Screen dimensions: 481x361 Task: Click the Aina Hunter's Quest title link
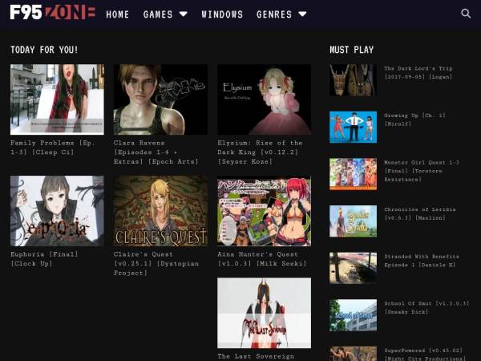tap(261, 259)
